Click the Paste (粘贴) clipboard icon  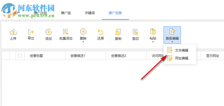(x=153, y=31)
